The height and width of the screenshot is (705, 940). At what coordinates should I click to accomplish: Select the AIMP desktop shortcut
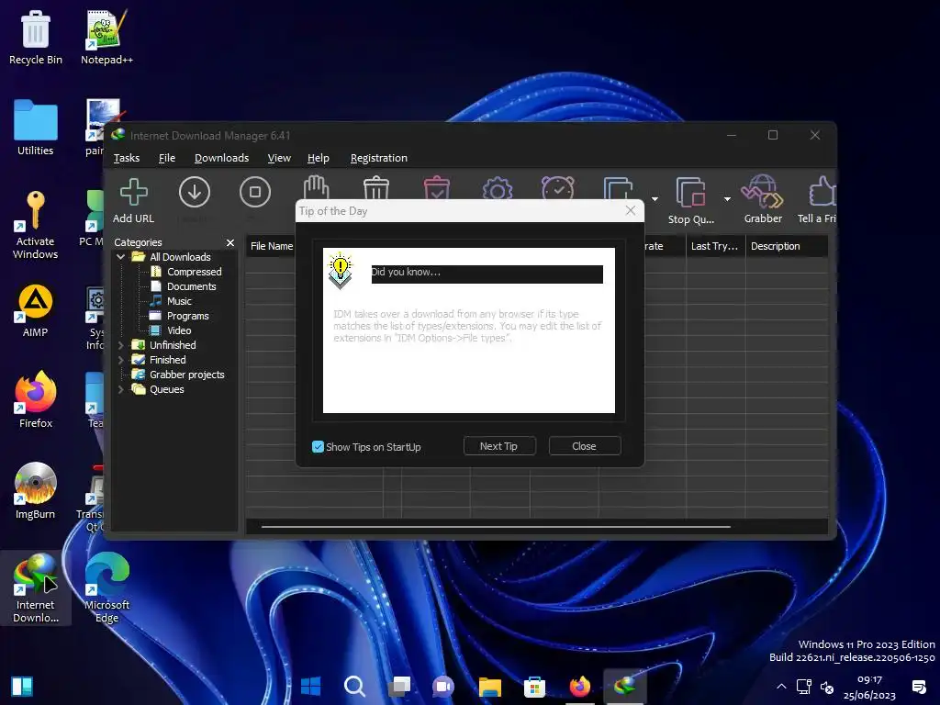[x=36, y=310]
